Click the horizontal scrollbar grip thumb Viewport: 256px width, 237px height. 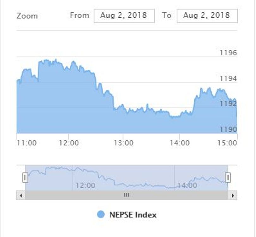coord(126,196)
